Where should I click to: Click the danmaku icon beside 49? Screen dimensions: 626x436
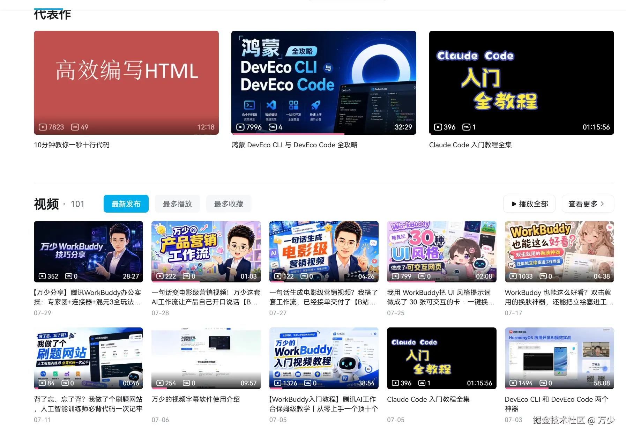click(75, 127)
